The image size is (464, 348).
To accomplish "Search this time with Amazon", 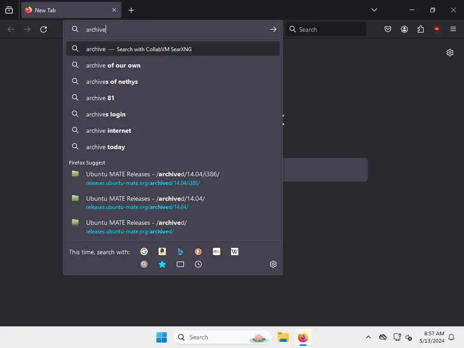I will 162,251.
